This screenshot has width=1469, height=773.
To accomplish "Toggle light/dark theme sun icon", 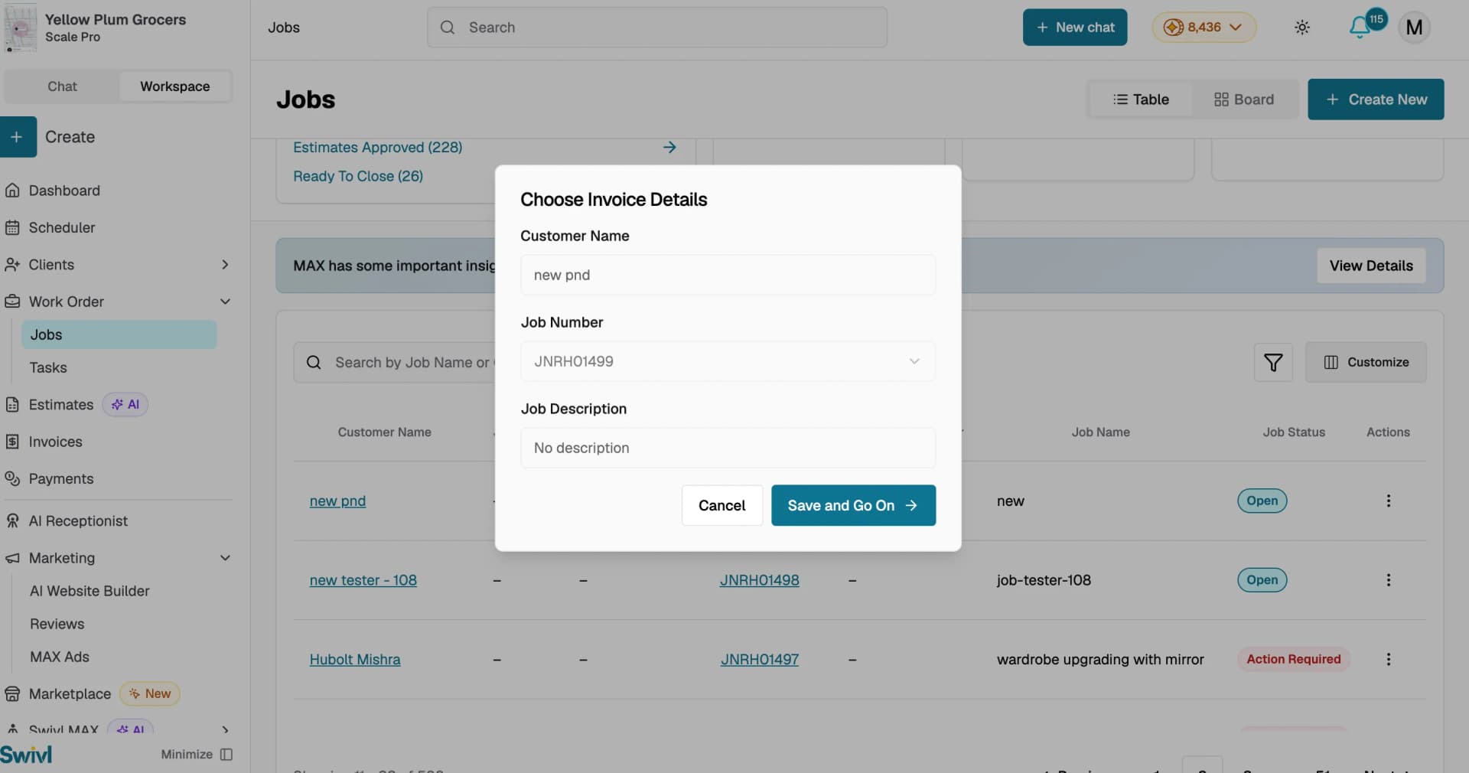I will [x=1302, y=28].
